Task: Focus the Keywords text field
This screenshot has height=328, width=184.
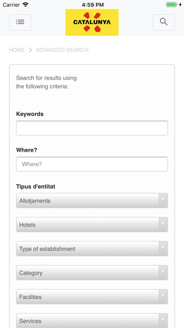Action: click(x=92, y=128)
